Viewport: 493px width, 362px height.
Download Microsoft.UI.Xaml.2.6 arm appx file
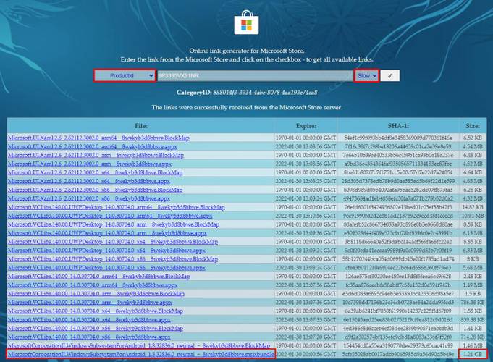(x=90, y=164)
